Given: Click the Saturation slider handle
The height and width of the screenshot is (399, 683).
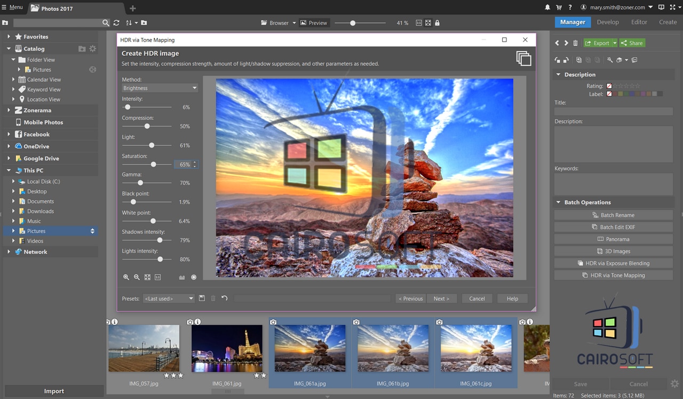Looking at the screenshot, I should tap(153, 165).
